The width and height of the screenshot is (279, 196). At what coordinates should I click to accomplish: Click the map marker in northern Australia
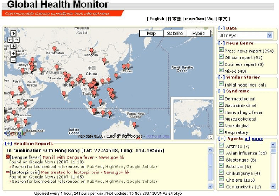click(x=134, y=125)
